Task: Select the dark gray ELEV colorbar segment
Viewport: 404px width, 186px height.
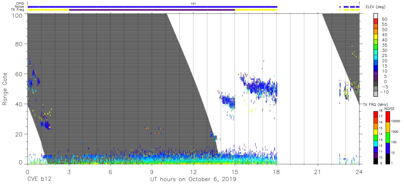Action: point(376,84)
